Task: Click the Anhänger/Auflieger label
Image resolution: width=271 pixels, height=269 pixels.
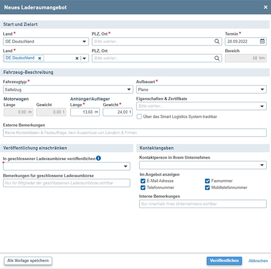Action: coord(90,99)
